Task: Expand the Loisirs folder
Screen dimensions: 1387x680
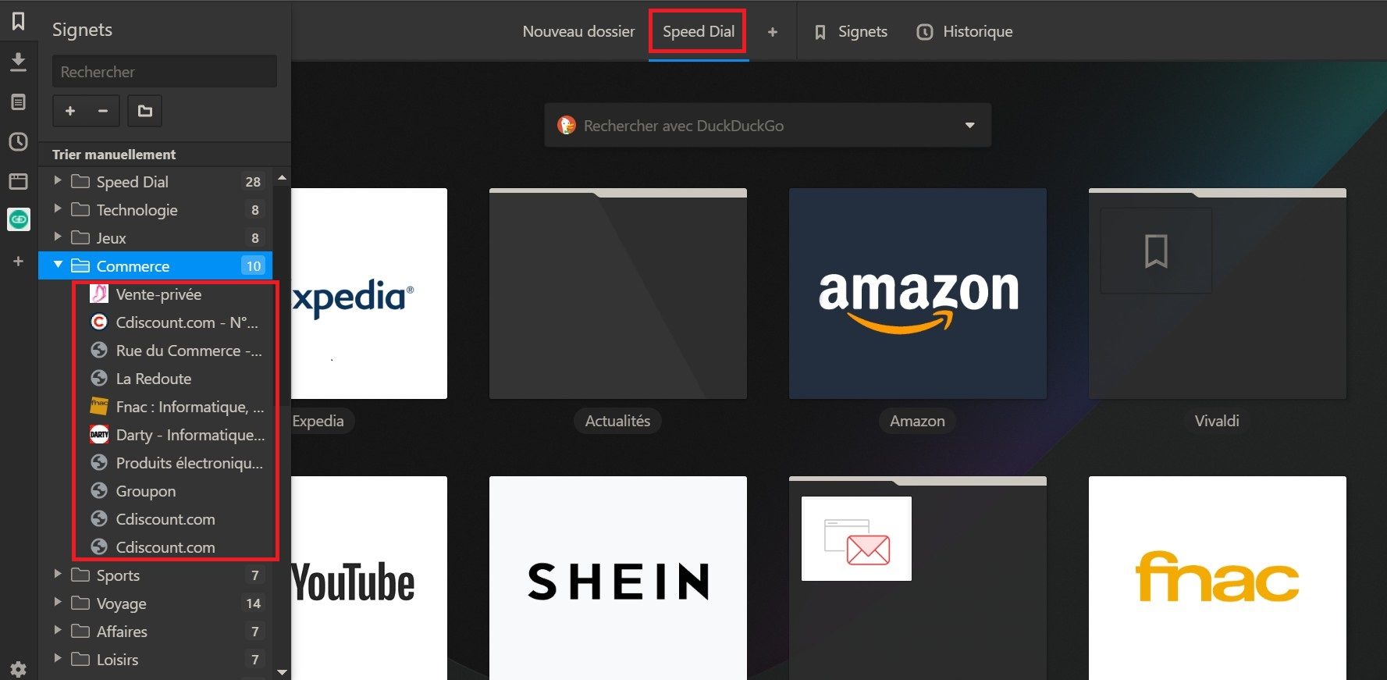Action: 58,659
